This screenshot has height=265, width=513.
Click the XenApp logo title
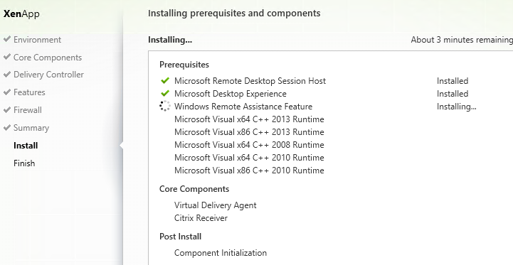[x=21, y=13]
